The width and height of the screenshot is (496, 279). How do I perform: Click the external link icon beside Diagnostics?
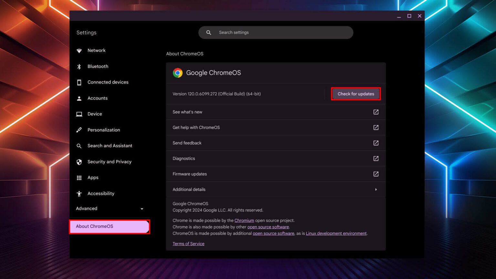tap(376, 158)
